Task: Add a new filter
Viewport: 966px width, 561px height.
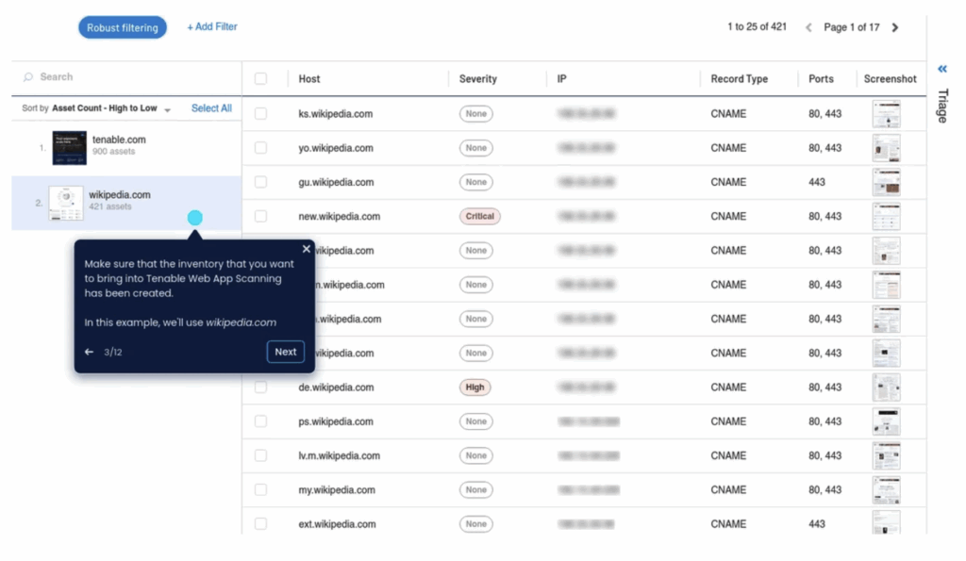Action: (212, 27)
